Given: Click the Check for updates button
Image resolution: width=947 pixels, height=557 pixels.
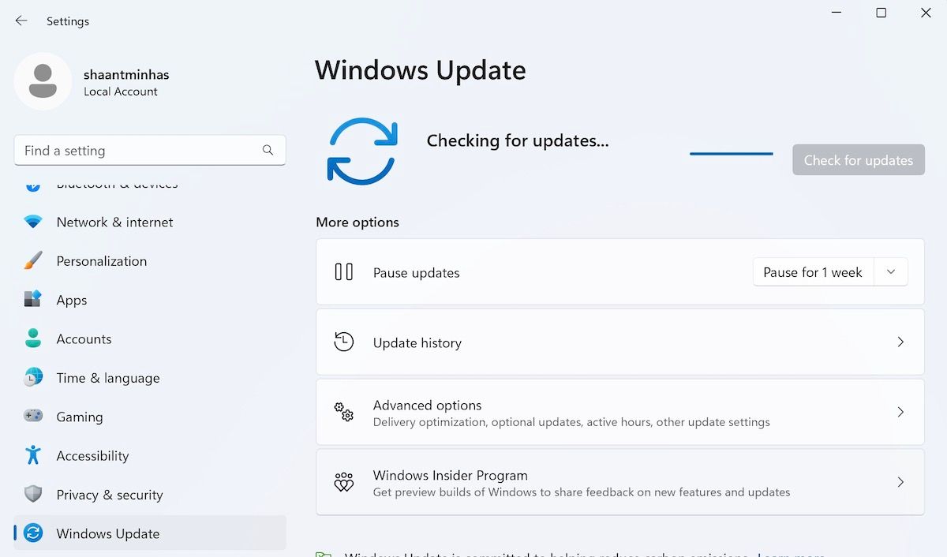Looking at the screenshot, I should click(x=859, y=160).
